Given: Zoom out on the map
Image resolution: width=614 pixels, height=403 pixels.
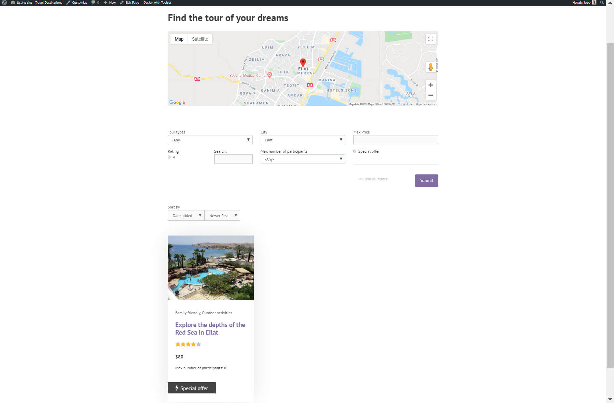Looking at the screenshot, I should (431, 95).
